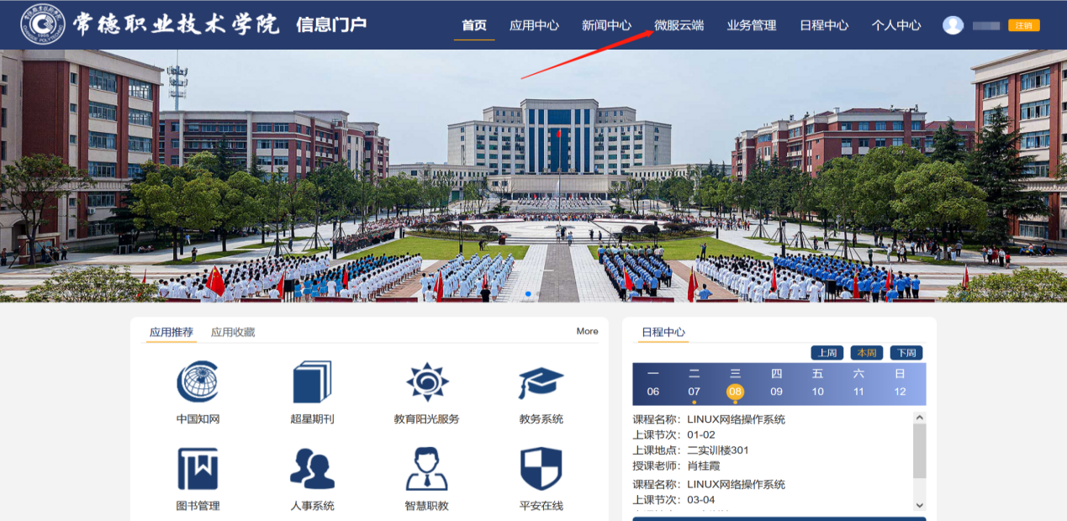Click the schedule list scroll-up arrow
Image resolution: width=1067 pixels, height=521 pixels.
919,418
